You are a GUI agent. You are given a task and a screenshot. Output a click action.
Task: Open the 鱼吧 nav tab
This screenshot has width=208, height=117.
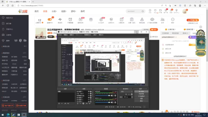(x=82, y=11)
